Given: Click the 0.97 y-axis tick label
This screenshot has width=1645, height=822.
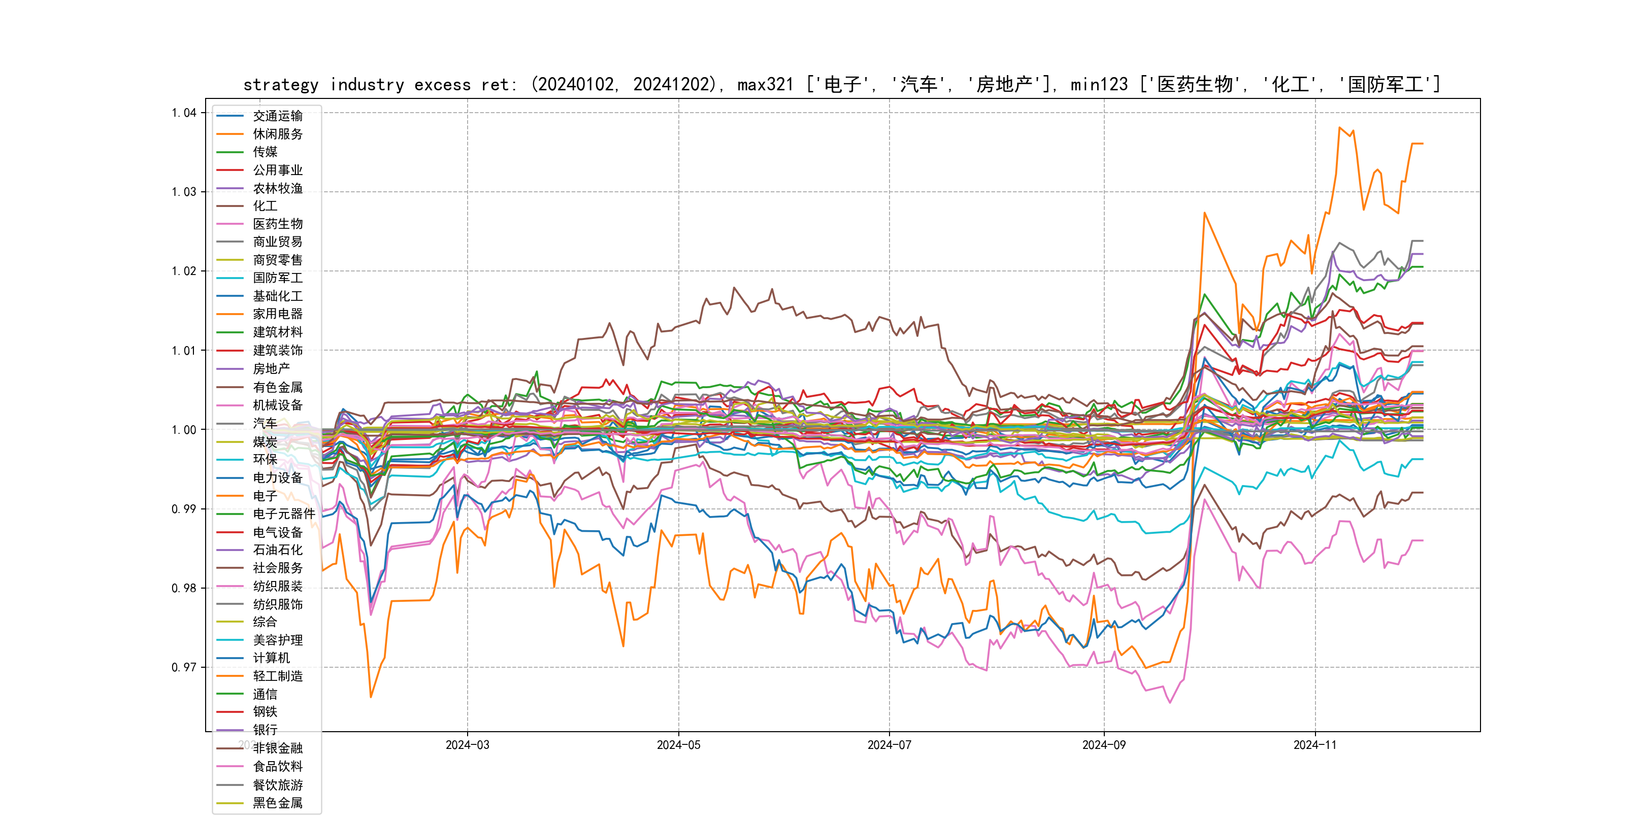Looking at the screenshot, I should click(x=184, y=668).
